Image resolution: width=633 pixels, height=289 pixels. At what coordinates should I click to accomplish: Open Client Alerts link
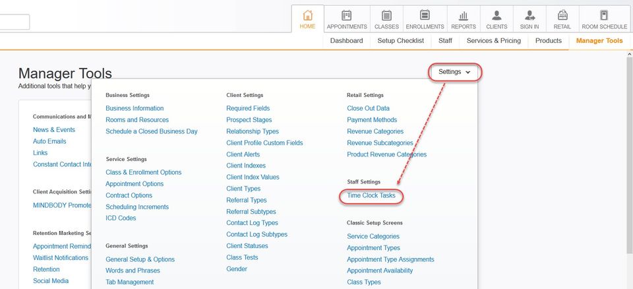243,154
